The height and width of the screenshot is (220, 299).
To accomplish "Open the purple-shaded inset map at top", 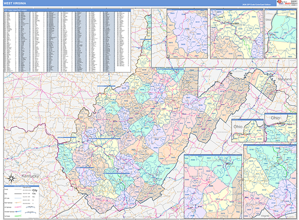I will pyautogui.click(x=187, y=33).
